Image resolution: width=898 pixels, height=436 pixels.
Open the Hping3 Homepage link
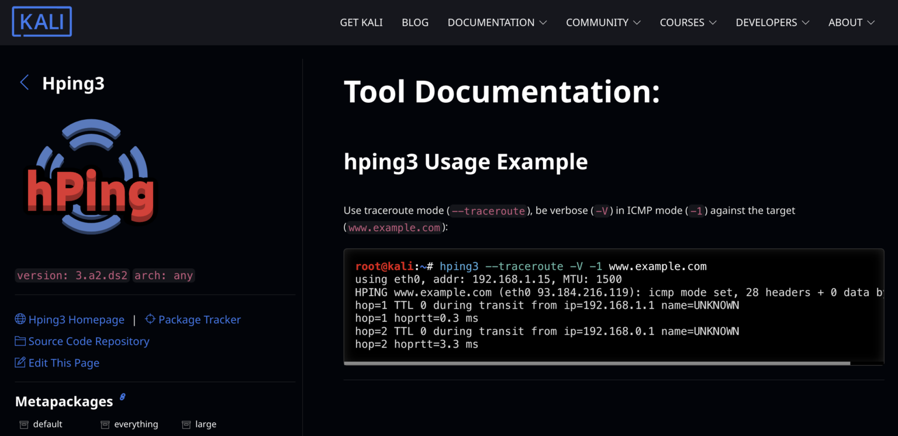coord(77,319)
